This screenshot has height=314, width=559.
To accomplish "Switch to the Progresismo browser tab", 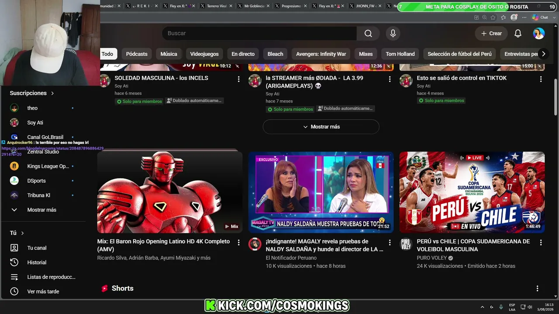I will click(x=291, y=6).
